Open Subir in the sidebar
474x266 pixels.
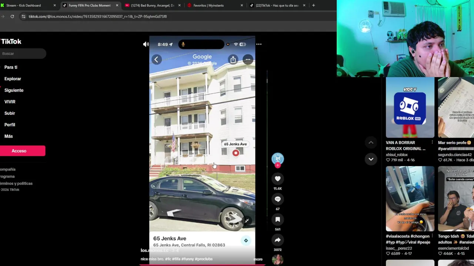[x=10, y=113]
